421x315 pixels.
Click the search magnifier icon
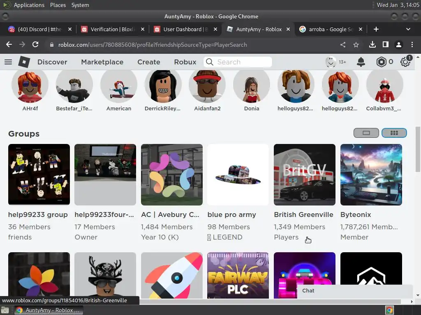(210, 62)
